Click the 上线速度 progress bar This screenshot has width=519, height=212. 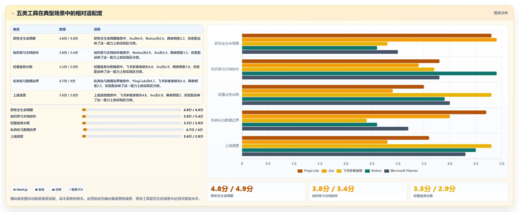(132, 136)
